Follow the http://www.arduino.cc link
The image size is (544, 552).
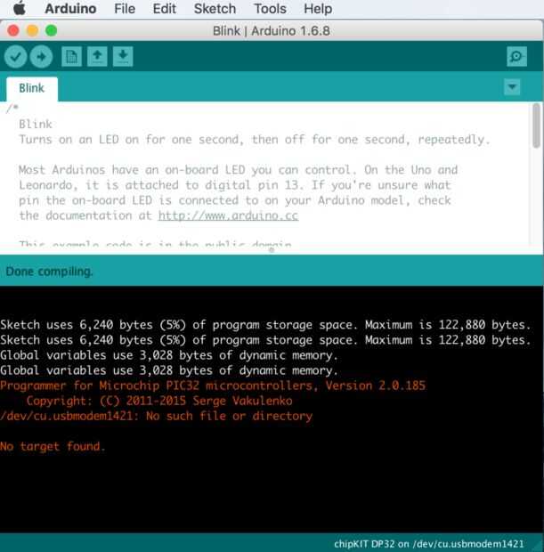pos(228,215)
